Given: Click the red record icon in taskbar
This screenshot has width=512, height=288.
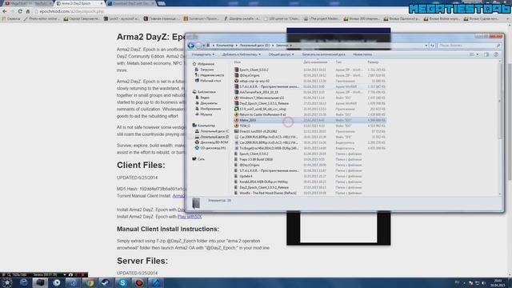Looking at the screenshot, I should click(x=139, y=282).
